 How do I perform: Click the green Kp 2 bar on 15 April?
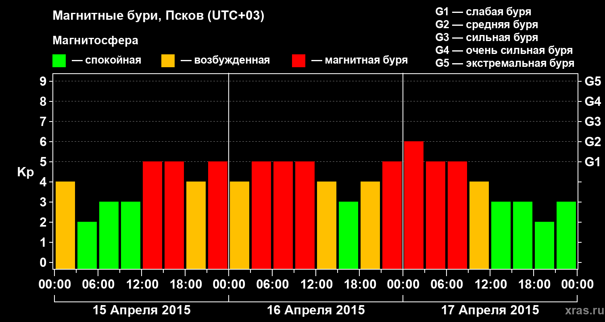(x=87, y=245)
